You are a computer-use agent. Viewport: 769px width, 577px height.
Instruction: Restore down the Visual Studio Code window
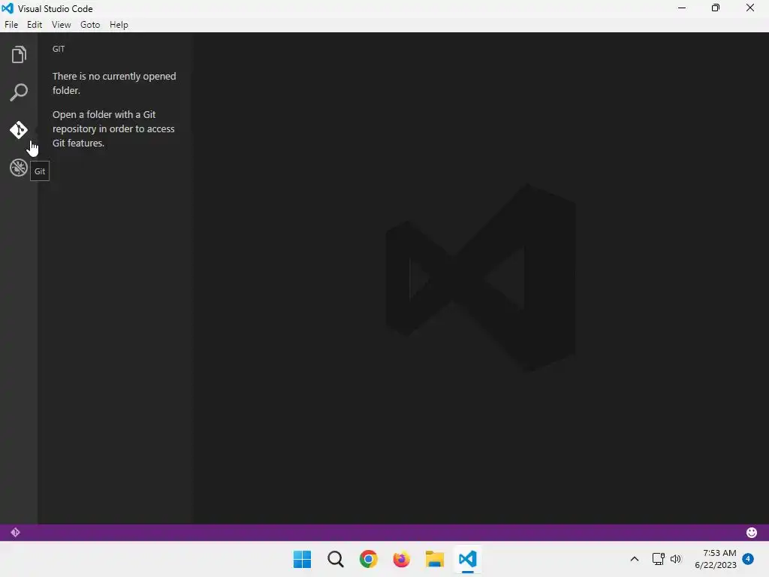[716, 8]
